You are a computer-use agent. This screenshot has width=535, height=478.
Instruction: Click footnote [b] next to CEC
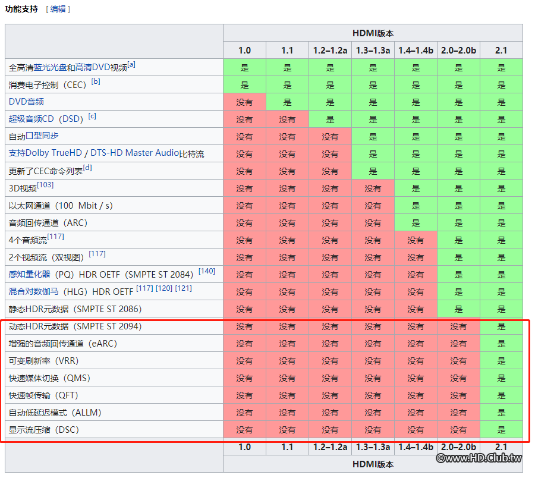click(96, 81)
